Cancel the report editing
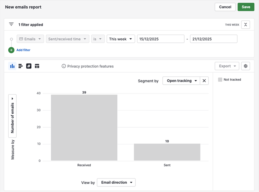This screenshot has height=192, width=259. (x=225, y=7)
